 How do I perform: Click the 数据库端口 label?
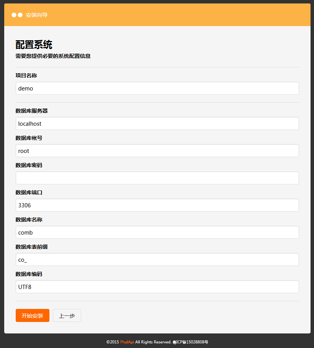29,192
